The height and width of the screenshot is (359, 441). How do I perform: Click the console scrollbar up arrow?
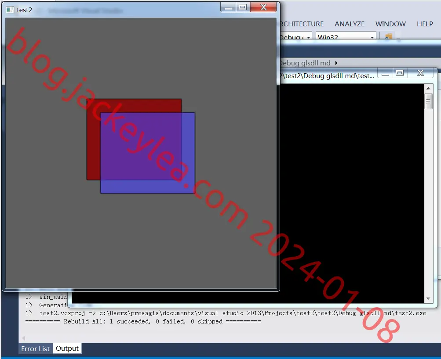428,88
